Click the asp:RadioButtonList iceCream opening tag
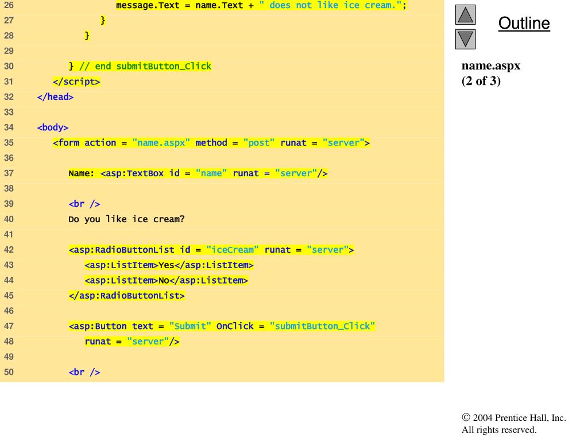Viewport: 588px width, 441px height. [211, 250]
